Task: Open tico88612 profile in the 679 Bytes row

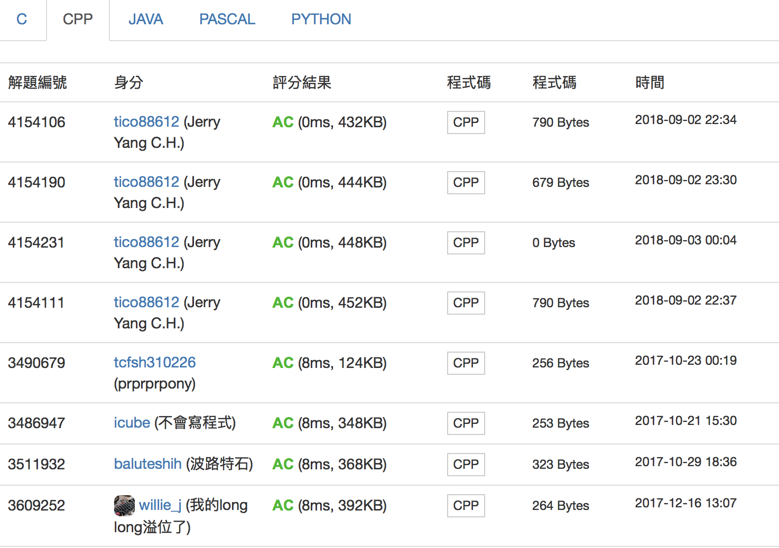Action: [146, 182]
